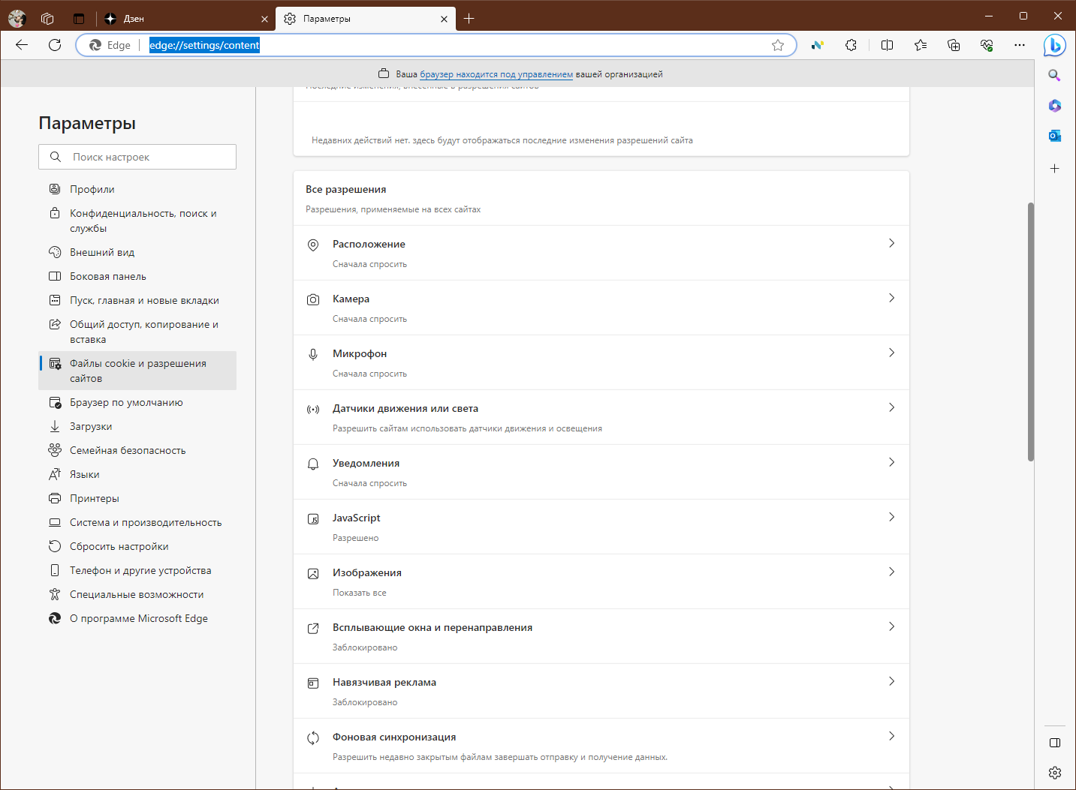The height and width of the screenshot is (790, 1076).
Task: Expand Камера permission chevron
Action: [x=891, y=298]
